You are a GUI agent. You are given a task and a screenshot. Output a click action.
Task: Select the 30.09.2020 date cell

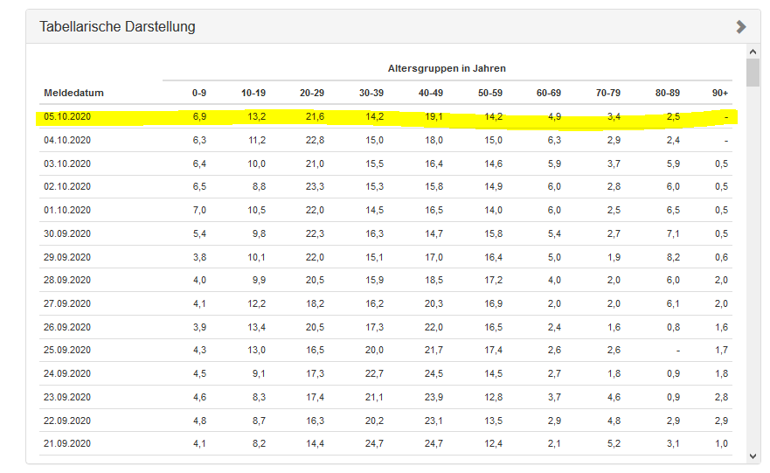pos(67,233)
